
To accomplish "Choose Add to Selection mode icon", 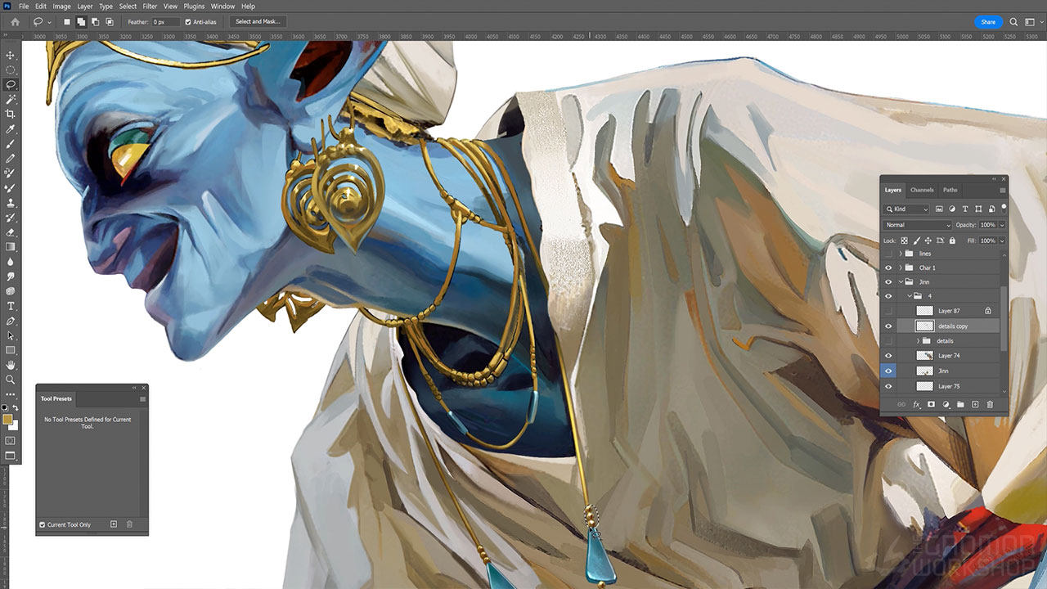I will pyautogui.click(x=82, y=22).
